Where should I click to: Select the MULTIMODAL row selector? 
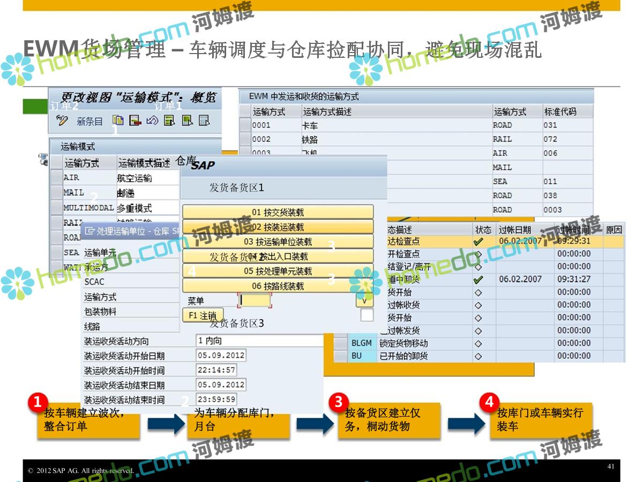pos(56,208)
